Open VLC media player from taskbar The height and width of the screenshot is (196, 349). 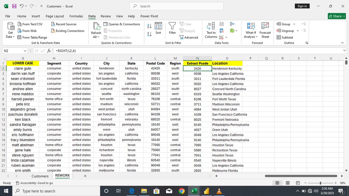pos(219,191)
